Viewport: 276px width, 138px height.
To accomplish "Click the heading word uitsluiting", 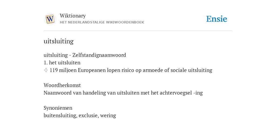I will click(x=58, y=41).
